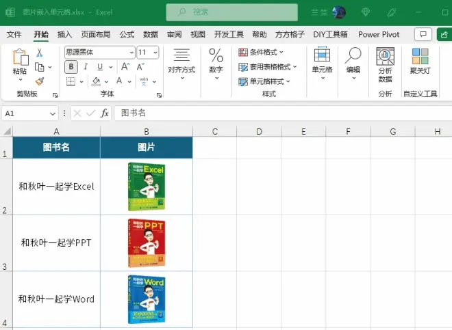Viewport: 452px width, 330px height.
Task: Expand the font color palette arrow
Action: 129,82
